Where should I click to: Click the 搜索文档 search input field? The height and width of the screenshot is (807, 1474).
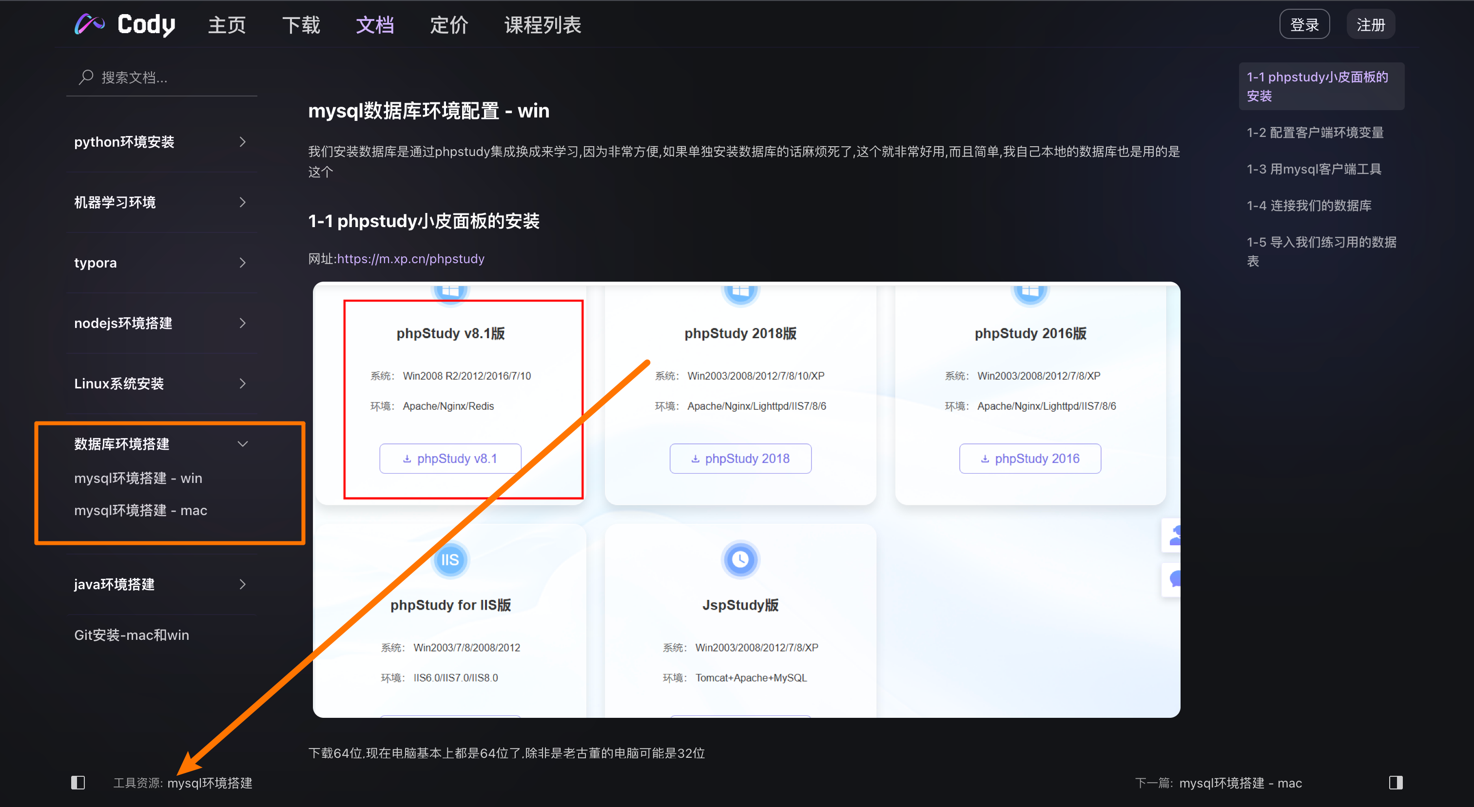pos(172,77)
